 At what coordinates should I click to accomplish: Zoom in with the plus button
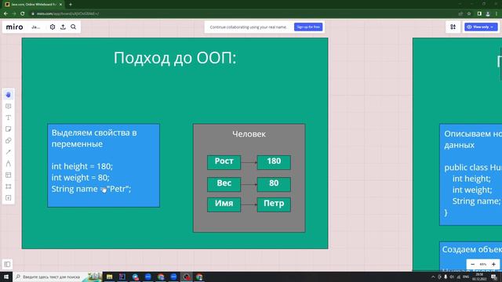pos(493,264)
